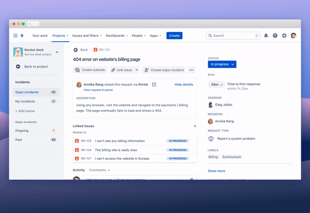The height and width of the screenshot is (213, 310).
Task: Click Annika Rang reporter avatar
Action: pos(211,121)
